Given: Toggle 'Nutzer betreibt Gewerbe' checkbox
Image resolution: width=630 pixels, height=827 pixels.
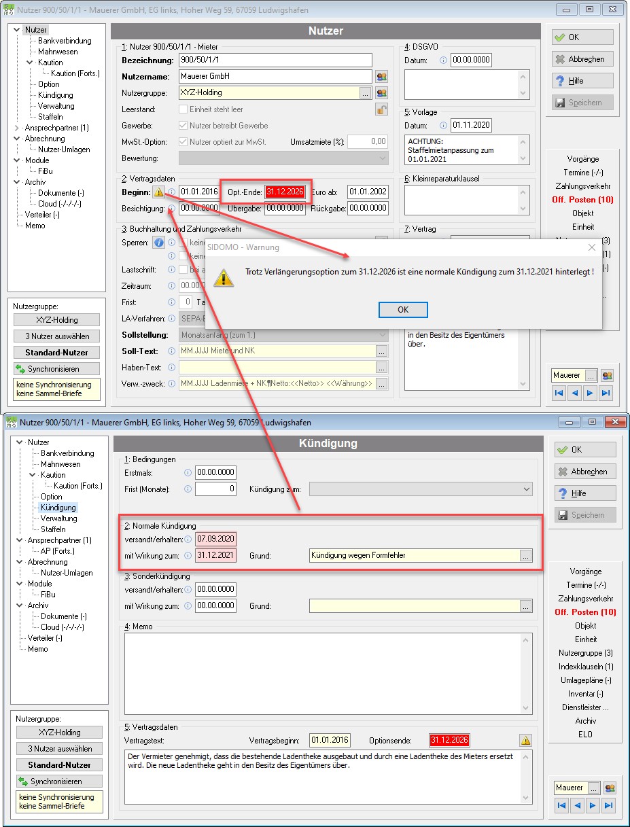Looking at the screenshot, I should pyautogui.click(x=183, y=126).
